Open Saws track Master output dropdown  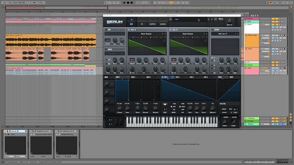tap(265, 71)
